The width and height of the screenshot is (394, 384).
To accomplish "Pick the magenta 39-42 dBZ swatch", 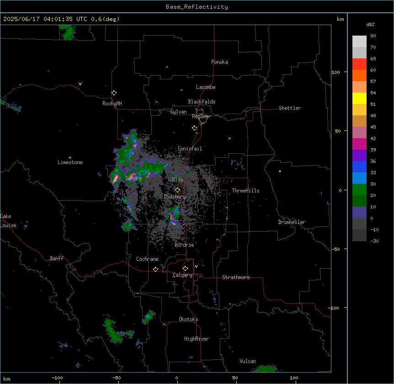I will point(359,144).
